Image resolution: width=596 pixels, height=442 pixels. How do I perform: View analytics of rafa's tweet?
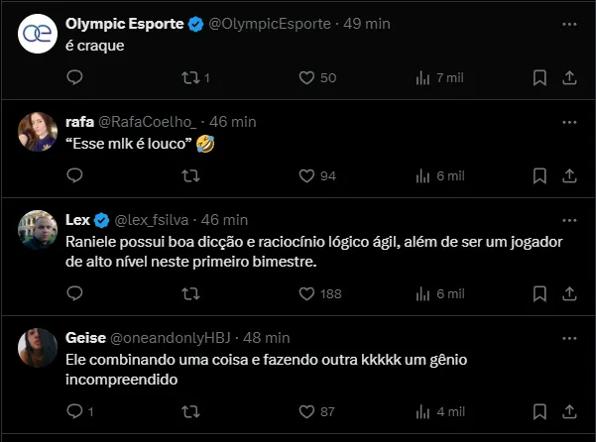(x=422, y=175)
